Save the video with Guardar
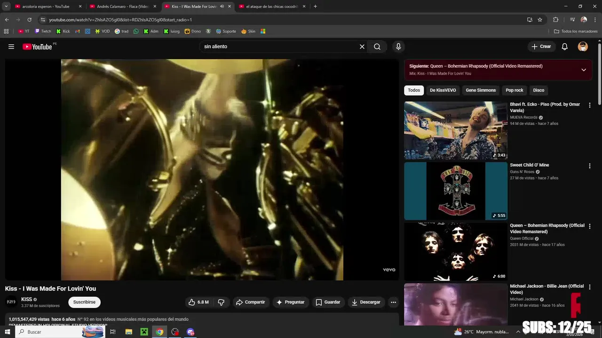This screenshot has width=602, height=338. [328, 302]
